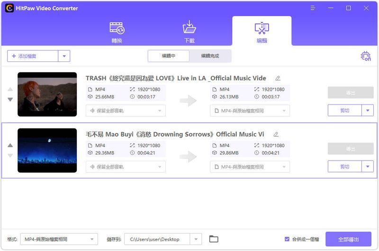Open the 轉換 (Convert) tab
The image size is (379, 251).
tap(117, 32)
